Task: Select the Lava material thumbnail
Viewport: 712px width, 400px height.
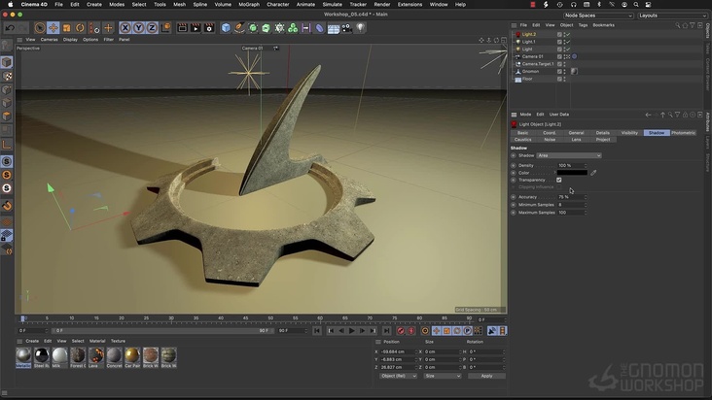Action: (x=96, y=356)
